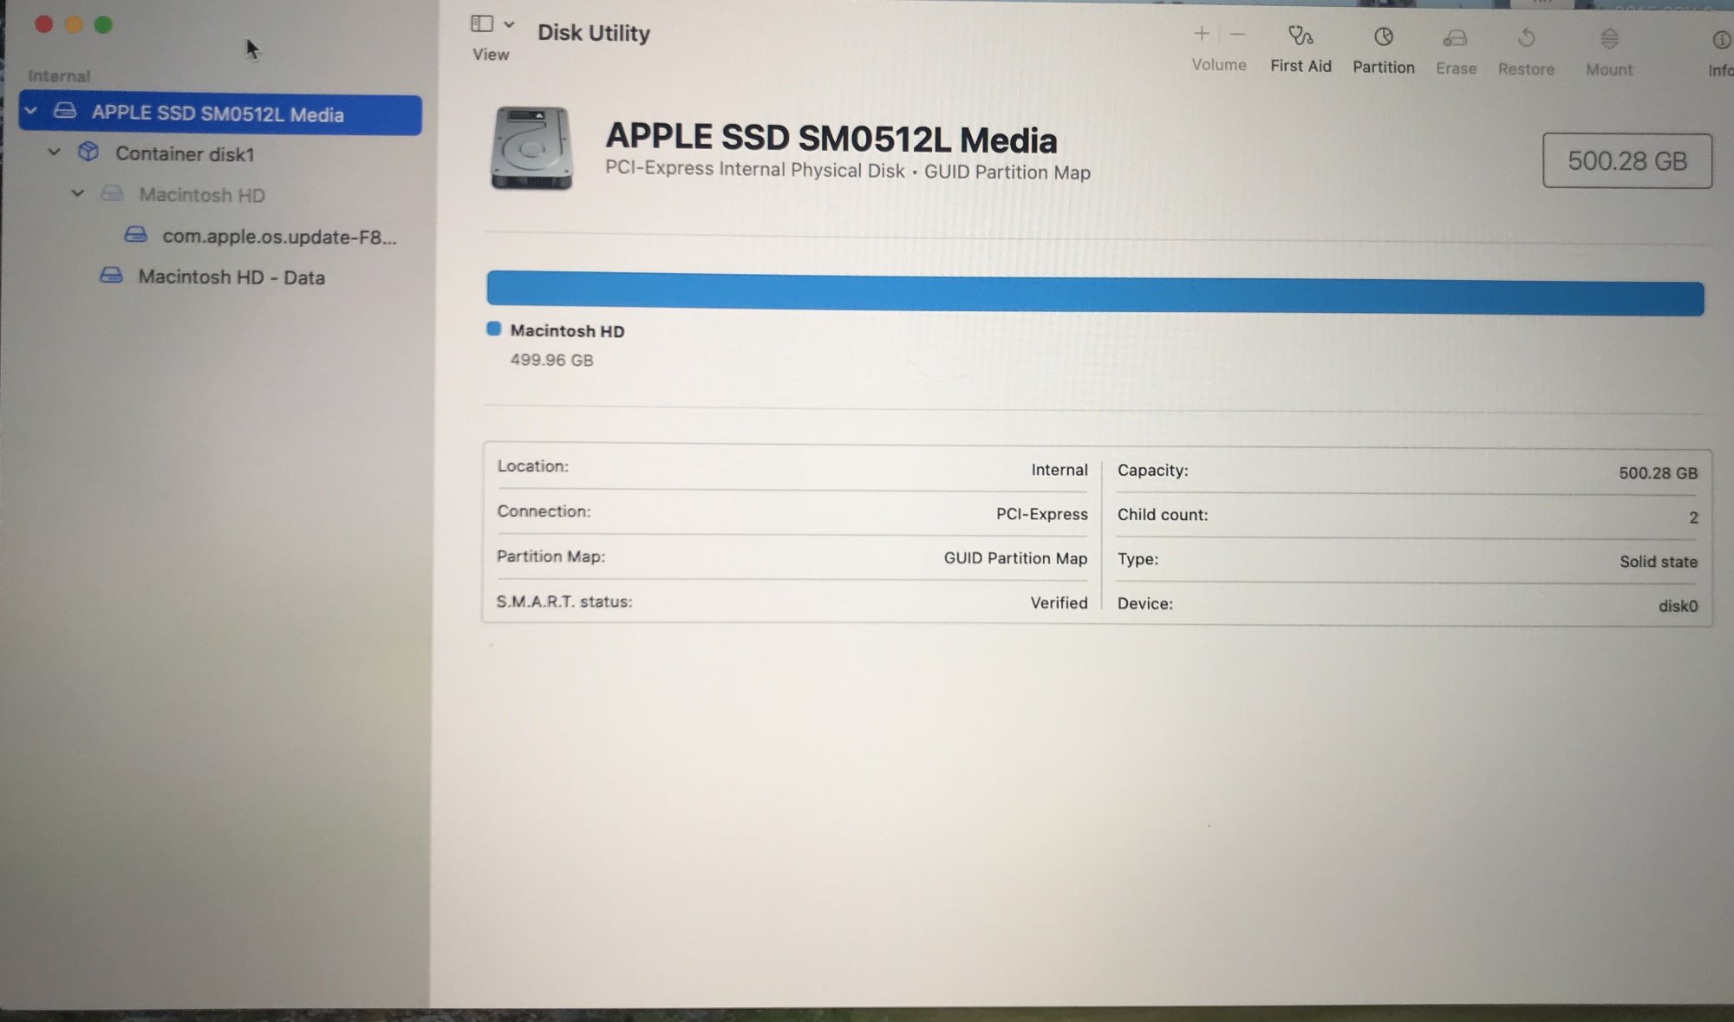Open the Partition tool
The image size is (1734, 1022).
(1383, 37)
